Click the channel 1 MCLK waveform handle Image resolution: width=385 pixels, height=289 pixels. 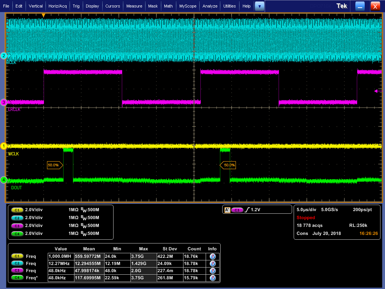4,146
